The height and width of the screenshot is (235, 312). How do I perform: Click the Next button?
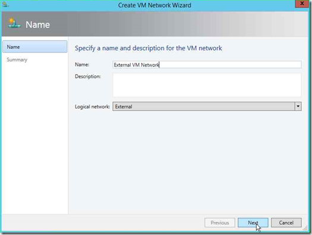pyautogui.click(x=253, y=223)
